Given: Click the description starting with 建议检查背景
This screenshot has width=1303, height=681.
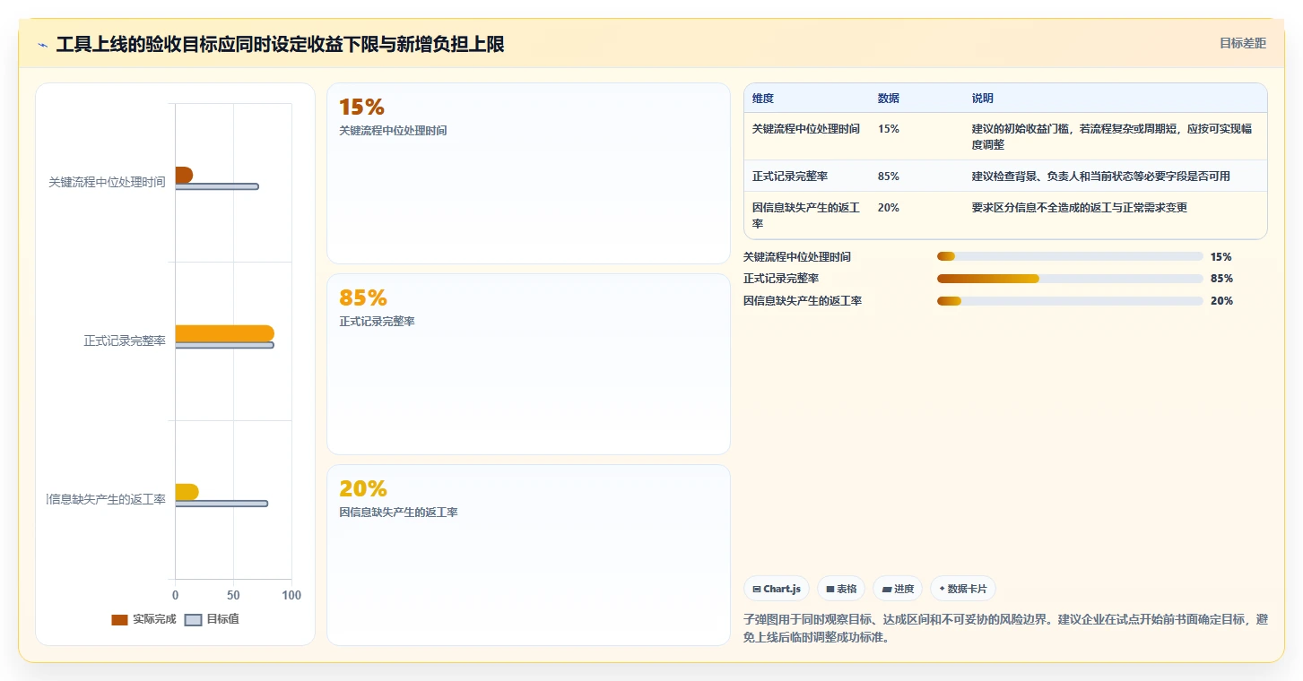Looking at the screenshot, I should (1101, 177).
